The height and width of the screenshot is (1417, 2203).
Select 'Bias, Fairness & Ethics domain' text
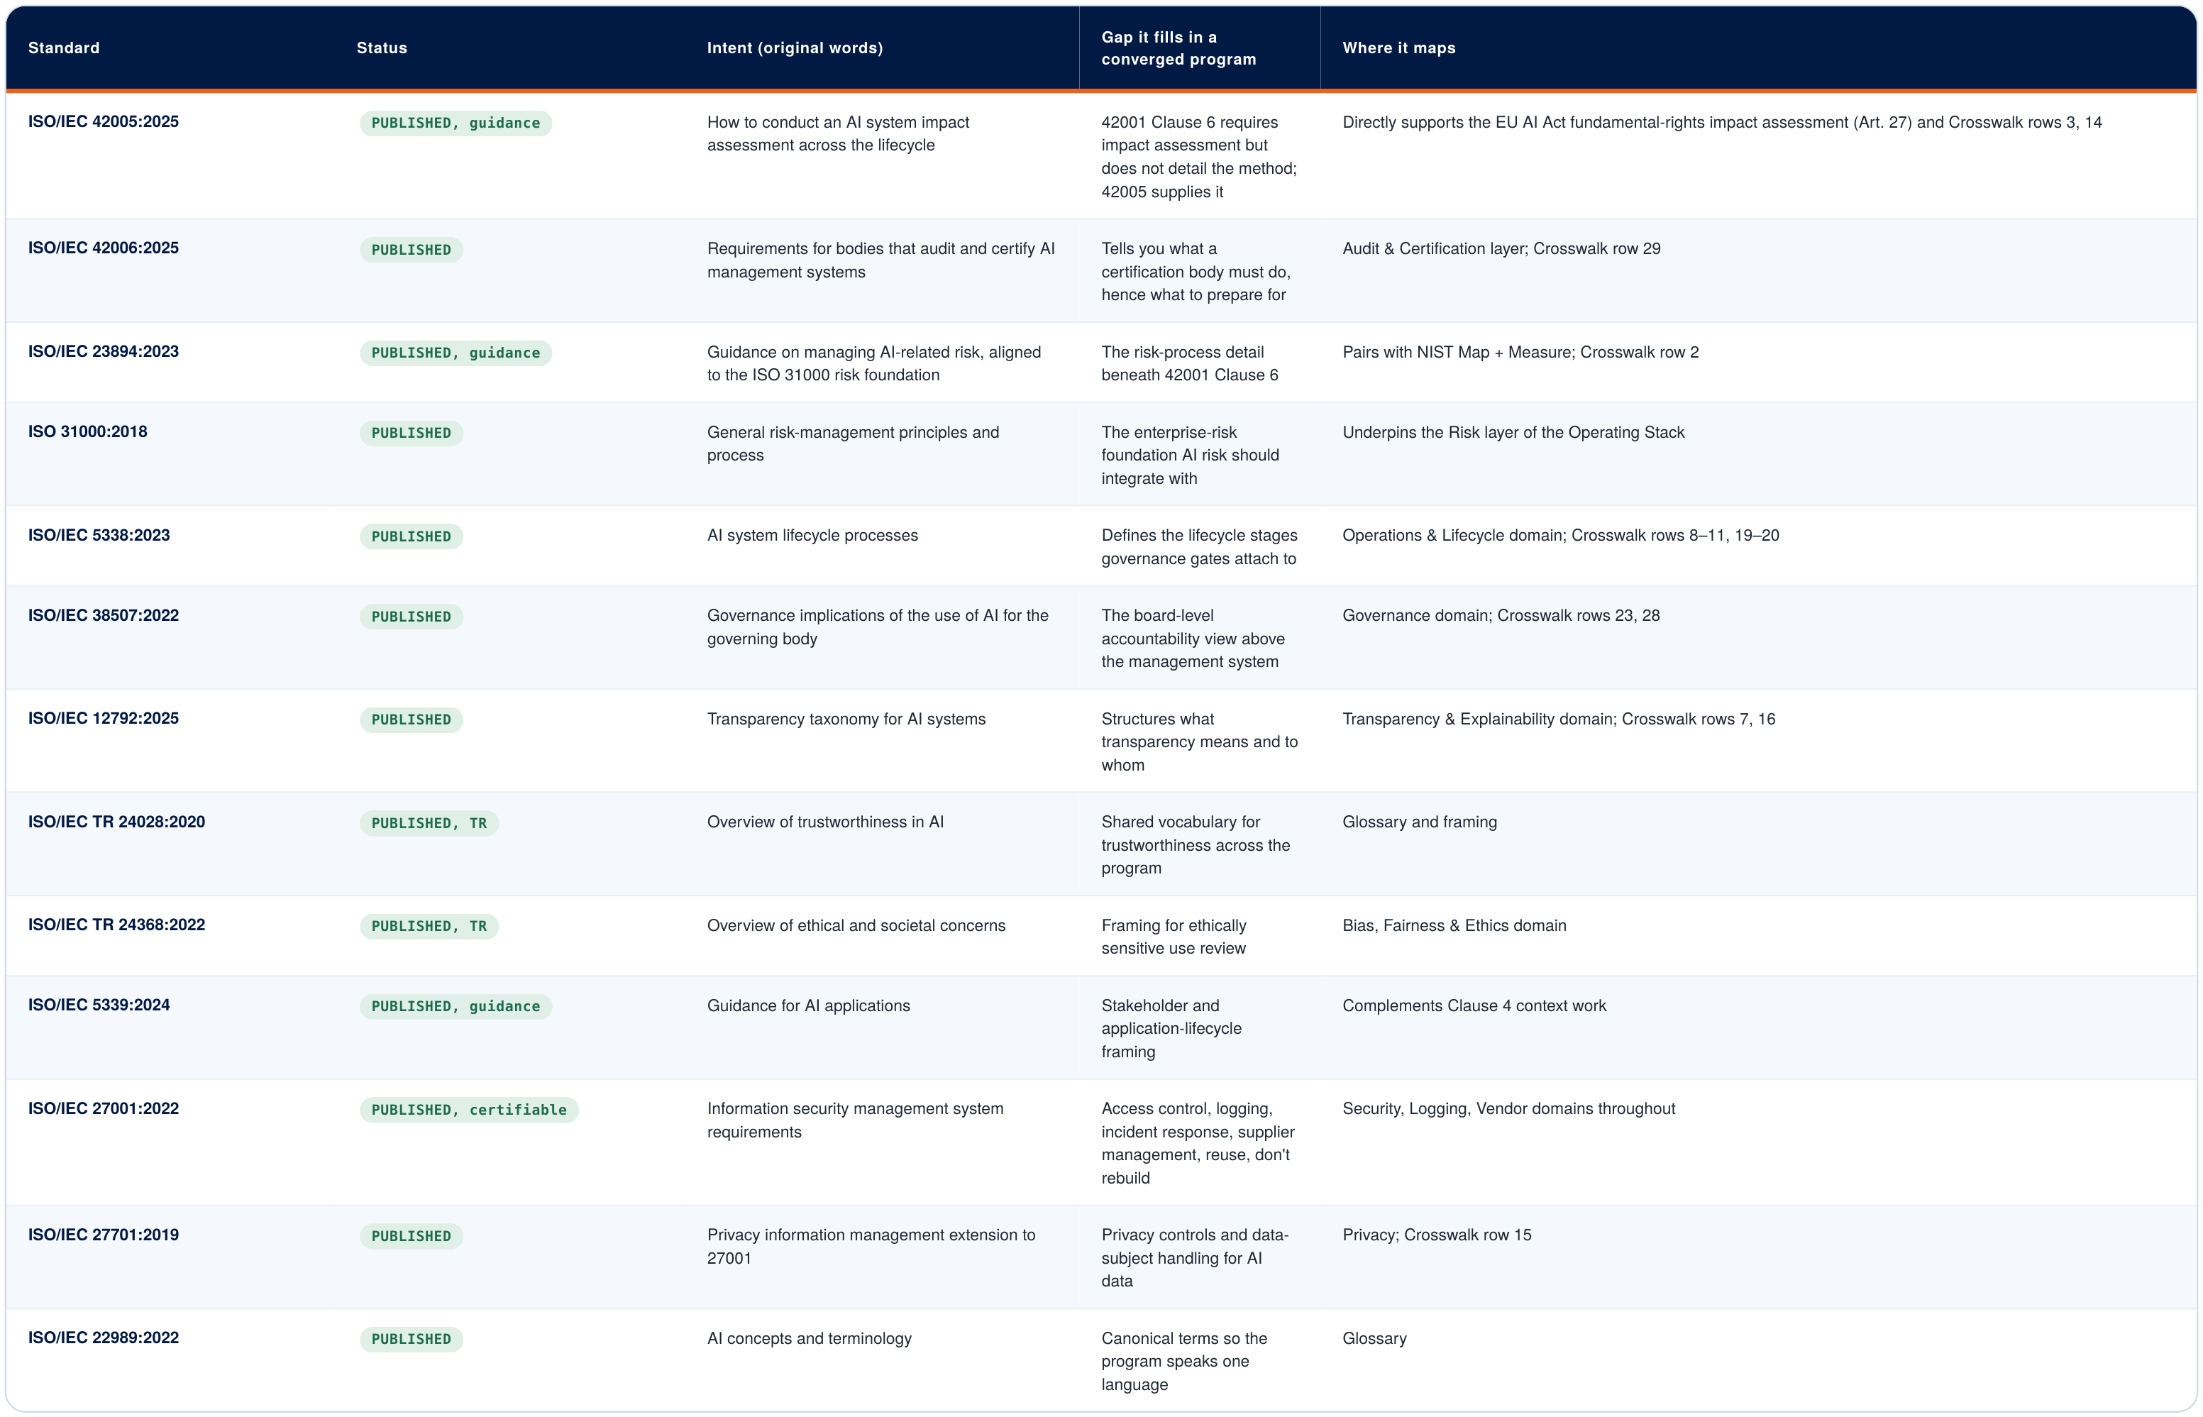1453,926
